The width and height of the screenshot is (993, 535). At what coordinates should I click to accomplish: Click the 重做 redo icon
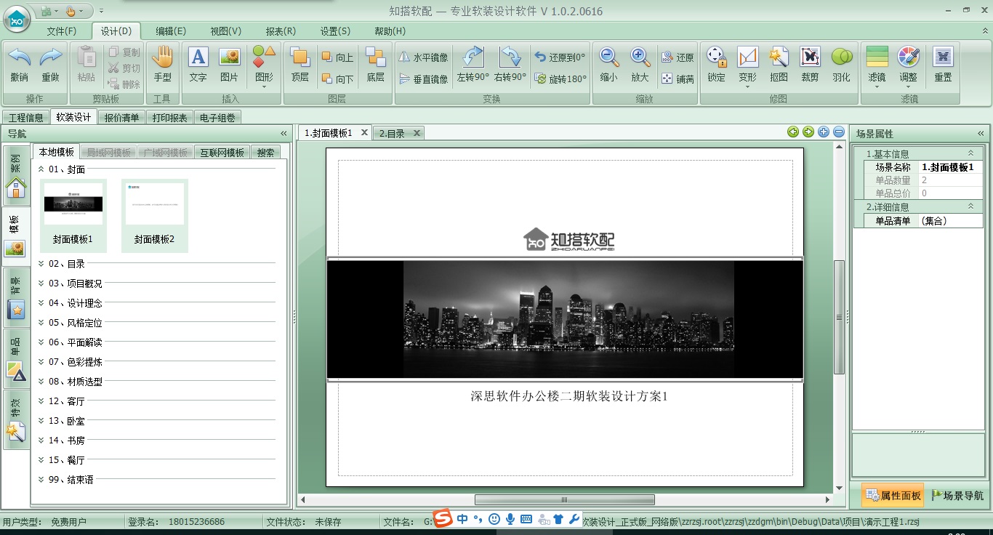[x=50, y=64]
